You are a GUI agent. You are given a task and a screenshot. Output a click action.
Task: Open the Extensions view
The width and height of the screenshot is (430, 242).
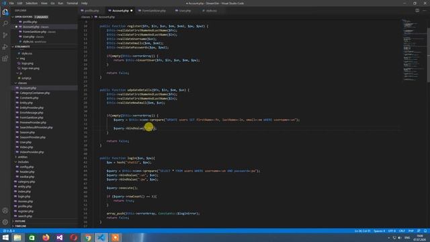tap(5, 58)
